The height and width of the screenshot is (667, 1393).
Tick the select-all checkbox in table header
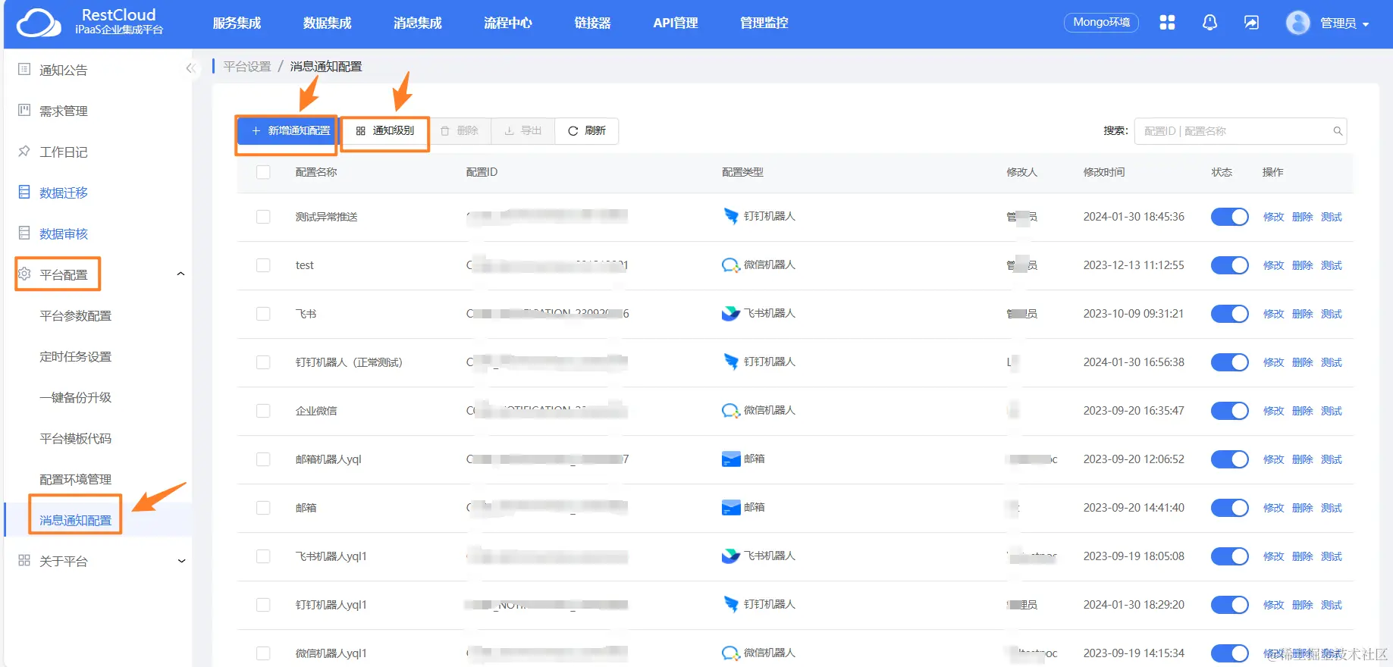pos(263,172)
